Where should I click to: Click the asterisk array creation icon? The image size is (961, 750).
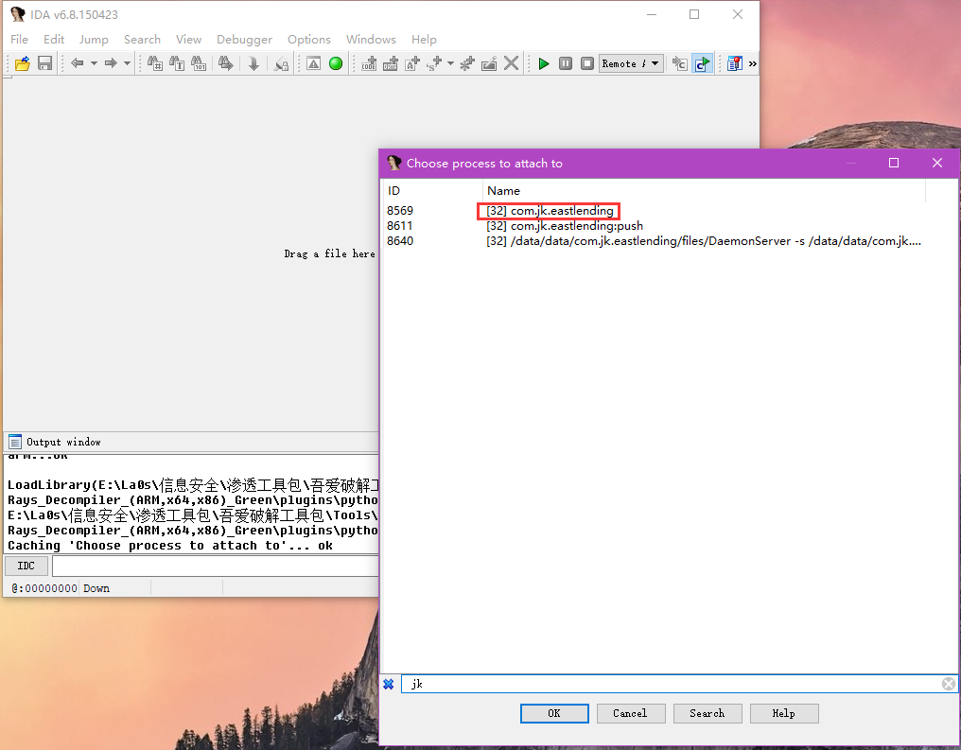(x=467, y=63)
